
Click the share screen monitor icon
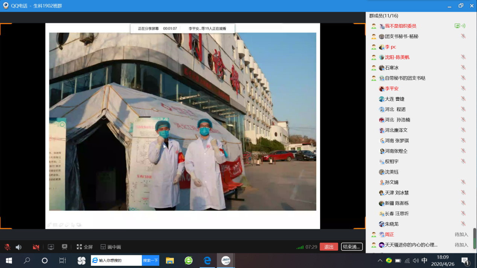pos(51,247)
